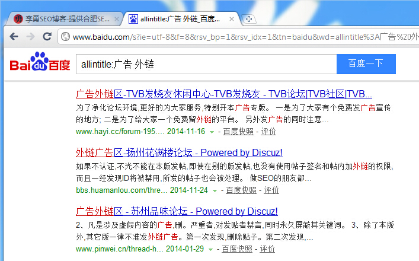Expand the dropdown arrow beside www.pinwei.cn result

pos(210,250)
